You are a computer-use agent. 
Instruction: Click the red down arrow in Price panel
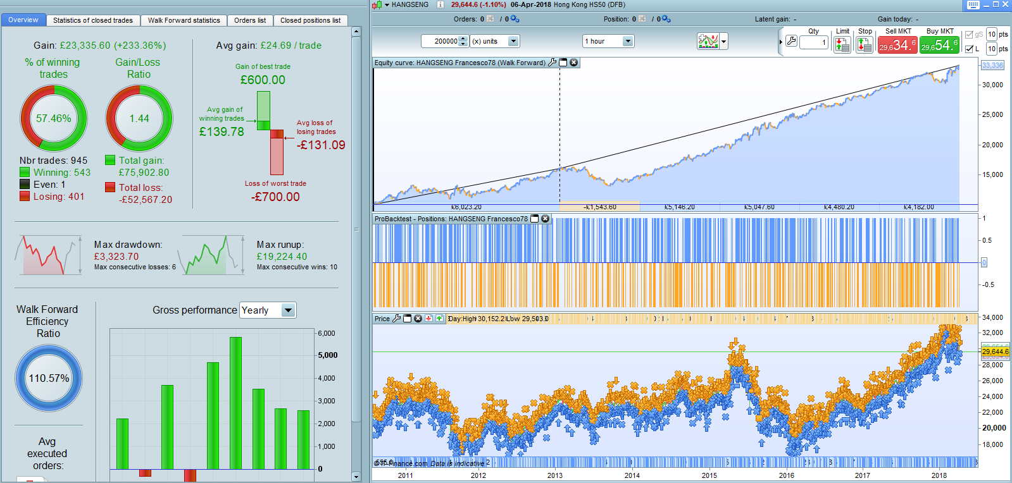click(428, 319)
